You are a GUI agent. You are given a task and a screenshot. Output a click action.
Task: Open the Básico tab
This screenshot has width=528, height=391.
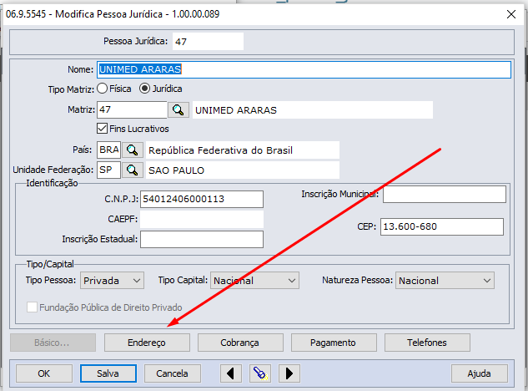point(53,343)
